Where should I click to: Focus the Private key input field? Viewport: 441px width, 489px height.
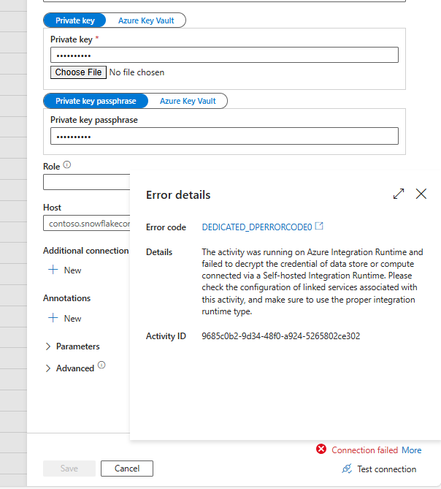coord(224,55)
